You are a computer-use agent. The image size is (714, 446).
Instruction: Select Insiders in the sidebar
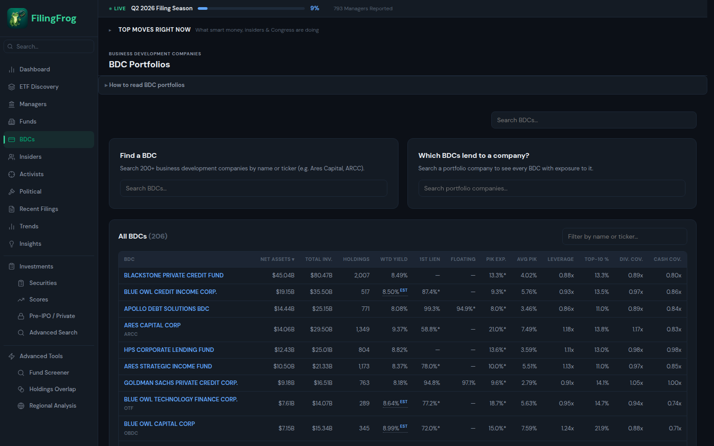tap(49, 157)
